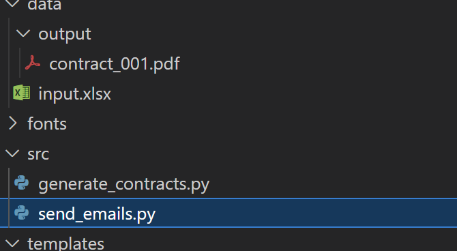This screenshot has height=251, width=457.
Task: Click the indent guide left of contract_001.pdf
Action: (x=20, y=63)
